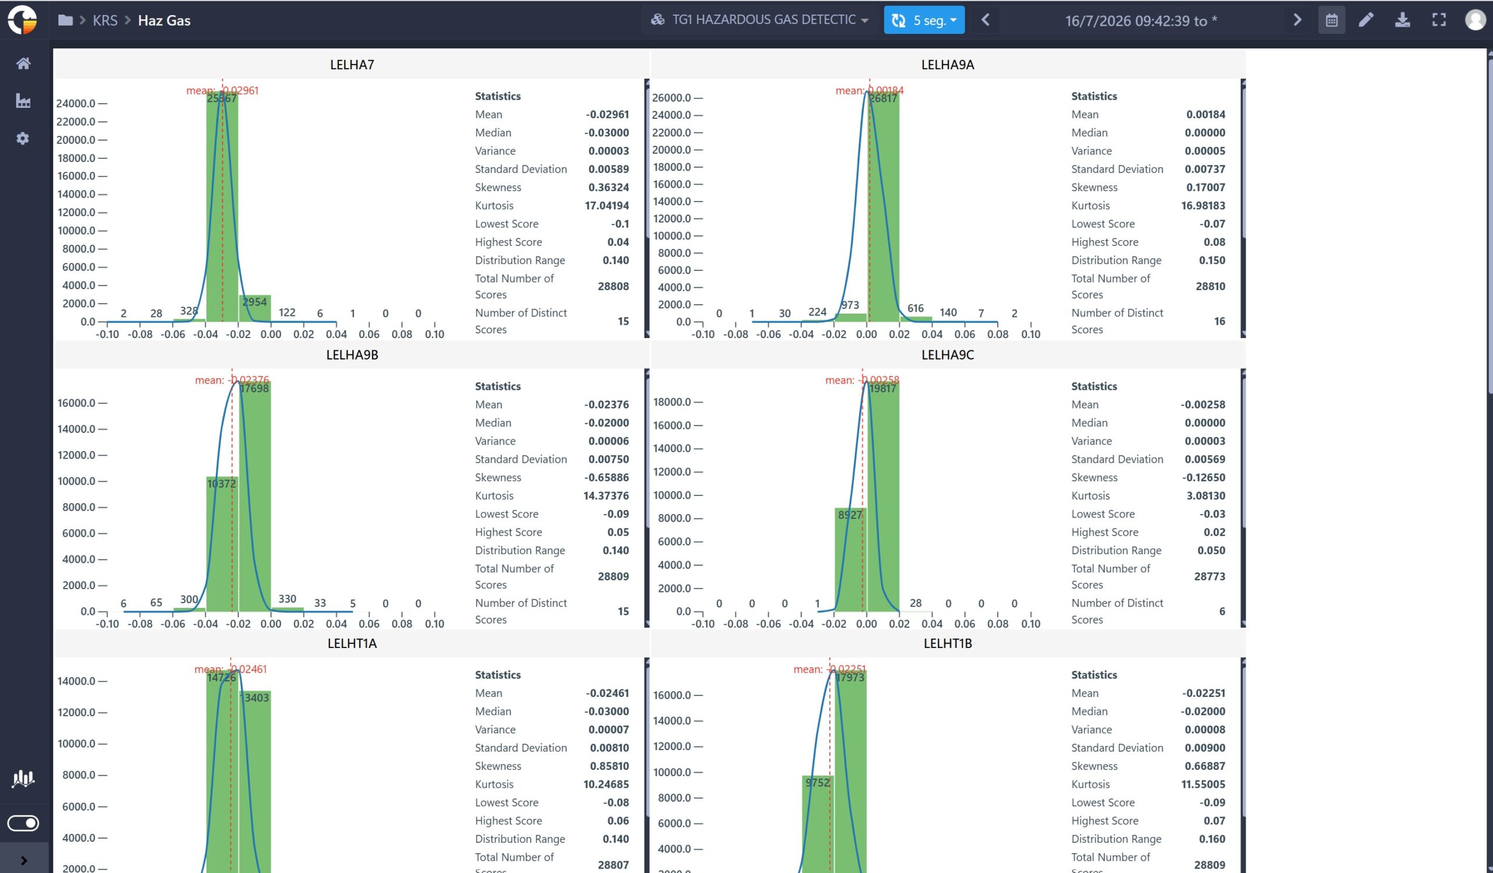Open the TG1 HAZARDOUS GAS DETECTIC dropdown
This screenshot has height=873, width=1493.
[x=760, y=20]
